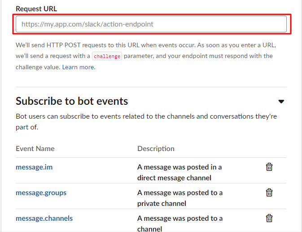Open the Learn more link
This screenshot has height=232, width=302.
click(x=78, y=67)
